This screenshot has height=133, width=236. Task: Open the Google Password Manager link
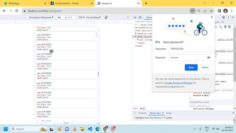click(x=178, y=83)
